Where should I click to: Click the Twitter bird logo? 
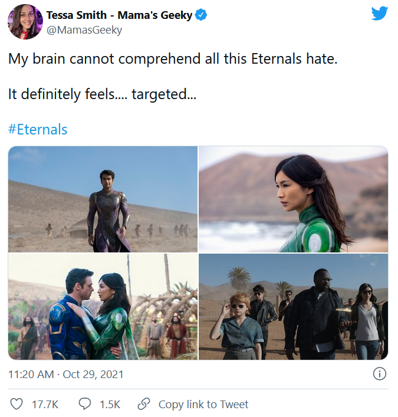(x=379, y=14)
